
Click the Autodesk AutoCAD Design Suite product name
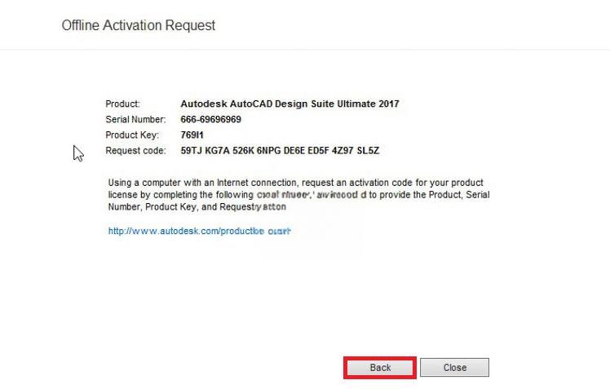[x=290, y=104]
